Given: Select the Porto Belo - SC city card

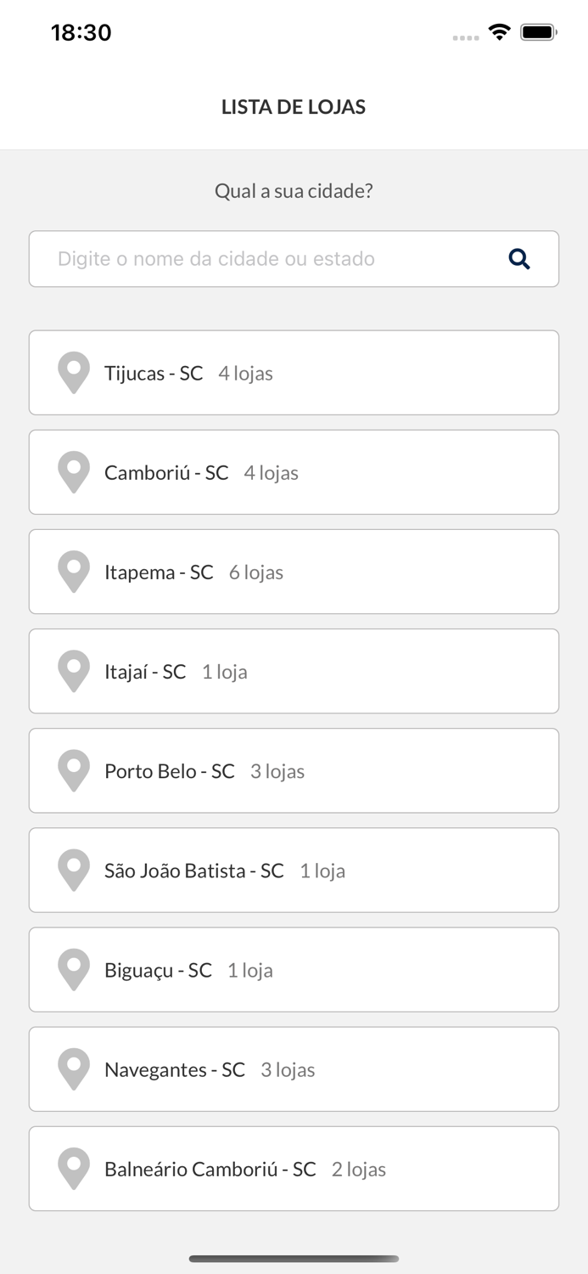Looking at the screenshot, I should click(294, 770).
